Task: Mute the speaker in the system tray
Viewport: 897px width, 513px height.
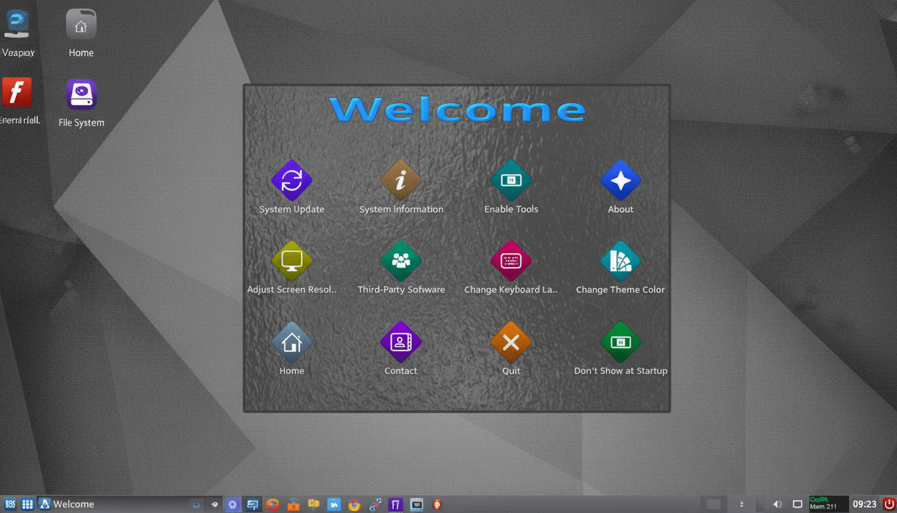Action: pyautogui.click(x=777, y=504)
